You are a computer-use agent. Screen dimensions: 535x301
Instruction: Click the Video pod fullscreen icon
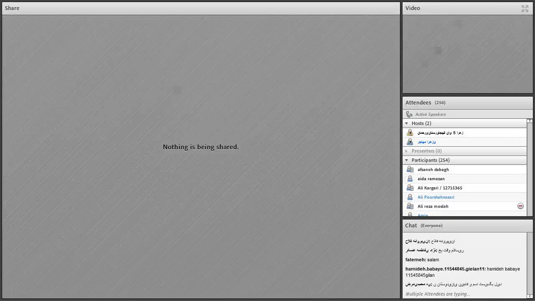525,8
